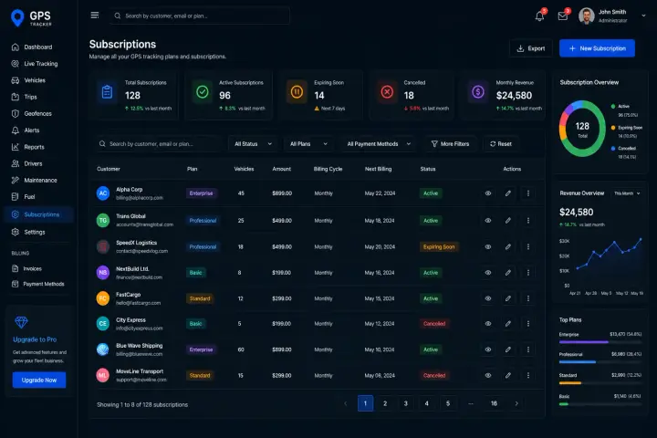Open Geofences in the sidebar

pos(38,113)
